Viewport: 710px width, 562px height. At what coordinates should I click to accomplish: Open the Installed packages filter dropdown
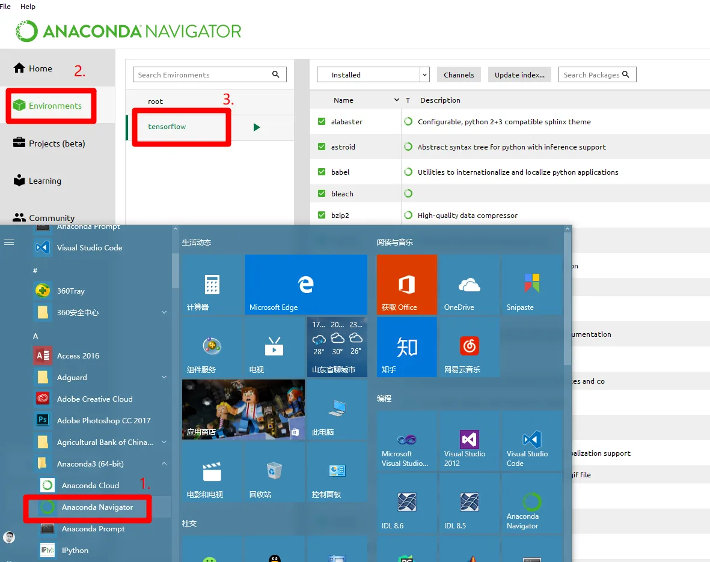pos(373,74)
